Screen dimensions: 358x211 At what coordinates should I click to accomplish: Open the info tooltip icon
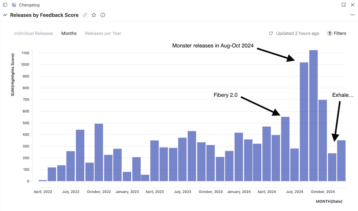pyautogui.click(x=103, y=15)
